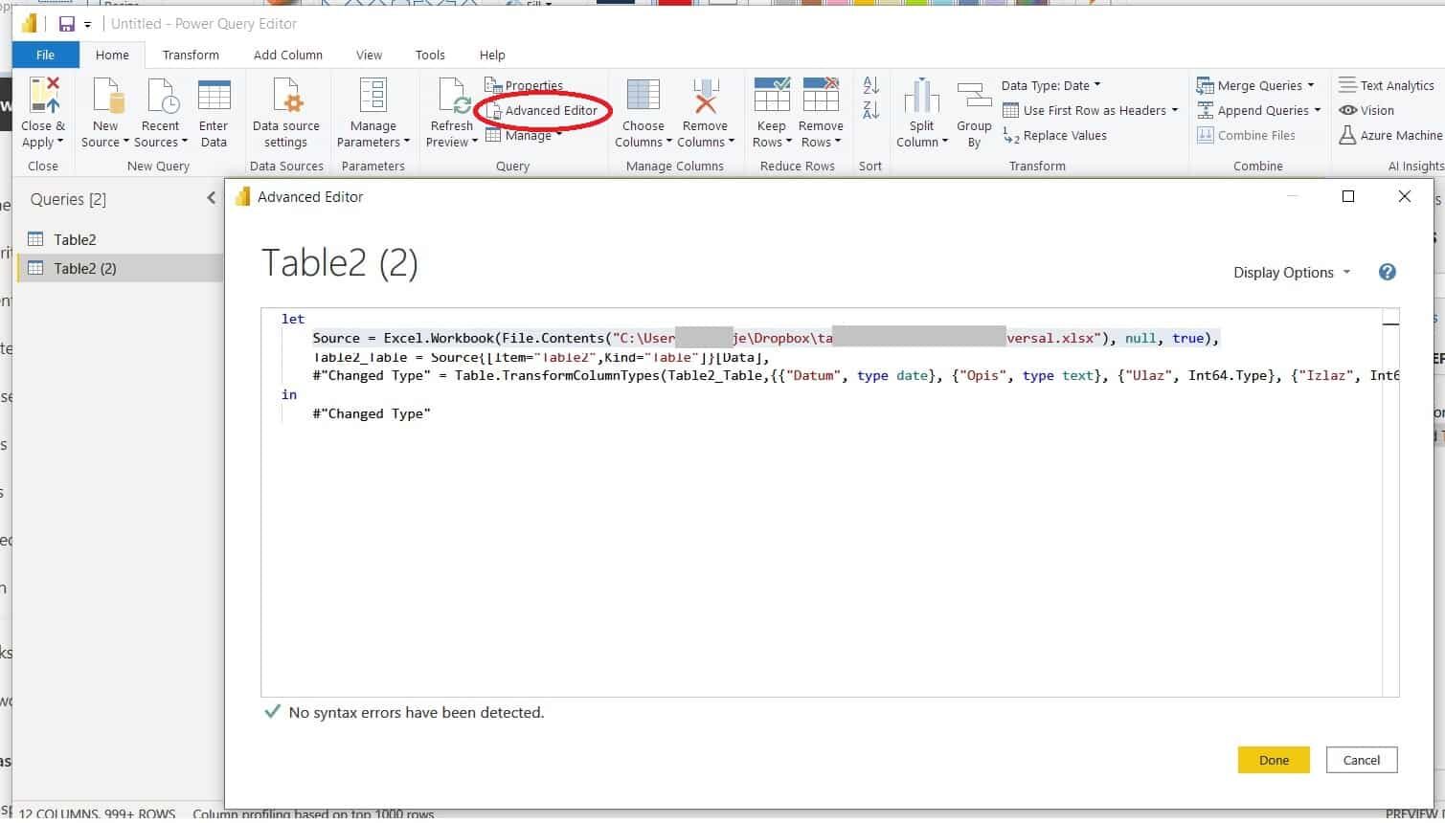Switch to the View tab
This screenshot has height=823, width=1445.
369,55
